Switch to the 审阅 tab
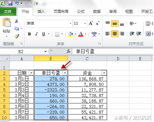The width and height of the screenshot is (154, 122). (x=113, y=11)
